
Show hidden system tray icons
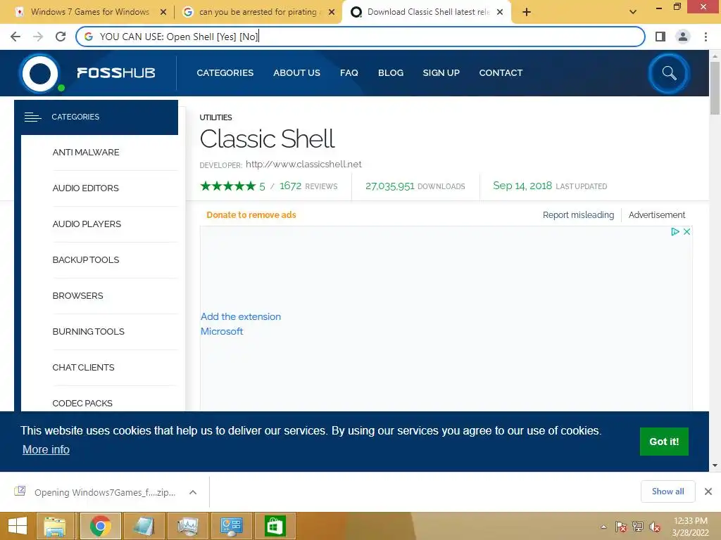pos(603,527)
